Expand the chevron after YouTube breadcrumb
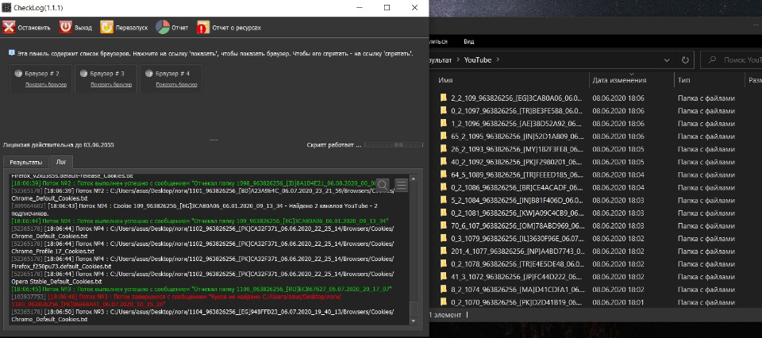The height and width of the screenshot is (338, 762). click(x=498, y=60)
